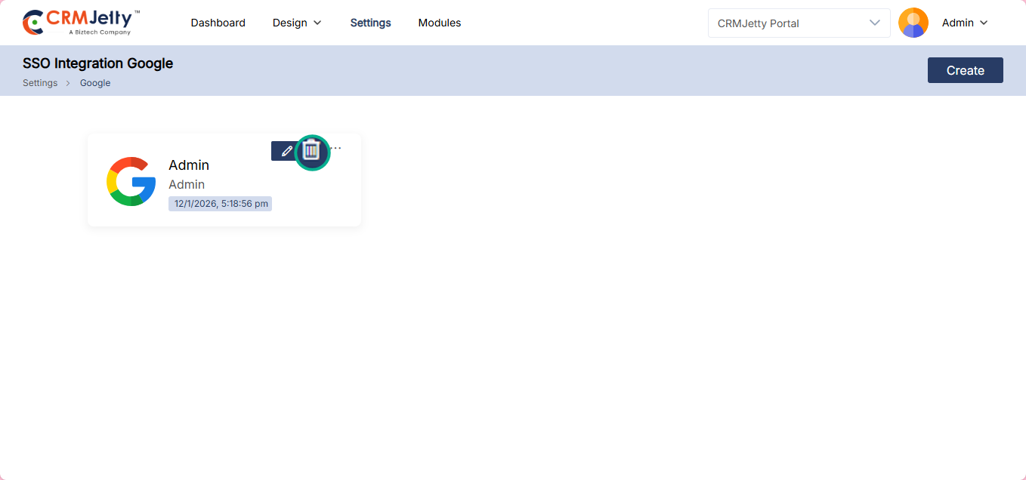
Task: Select Settings in the top navigation
Action: (x=370, y=23)
